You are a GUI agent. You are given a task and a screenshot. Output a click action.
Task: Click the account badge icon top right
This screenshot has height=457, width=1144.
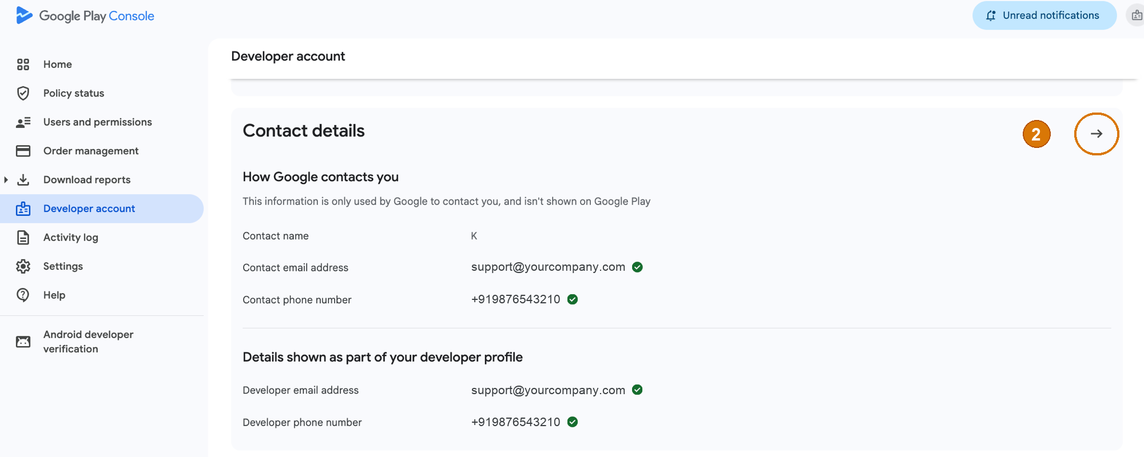click(x=1136, y=15)
